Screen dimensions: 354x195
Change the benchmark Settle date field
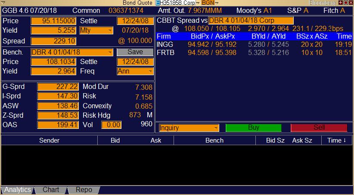tap(135, 61)
